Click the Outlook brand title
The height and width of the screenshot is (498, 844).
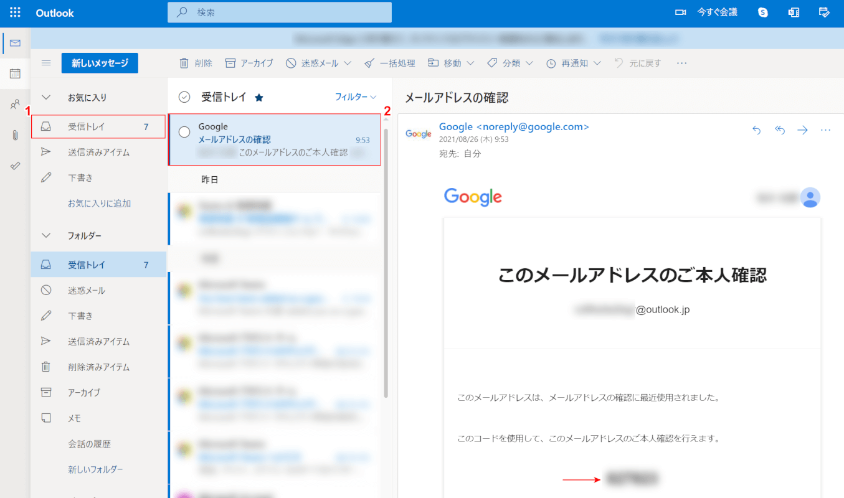[x=55, y=12]
